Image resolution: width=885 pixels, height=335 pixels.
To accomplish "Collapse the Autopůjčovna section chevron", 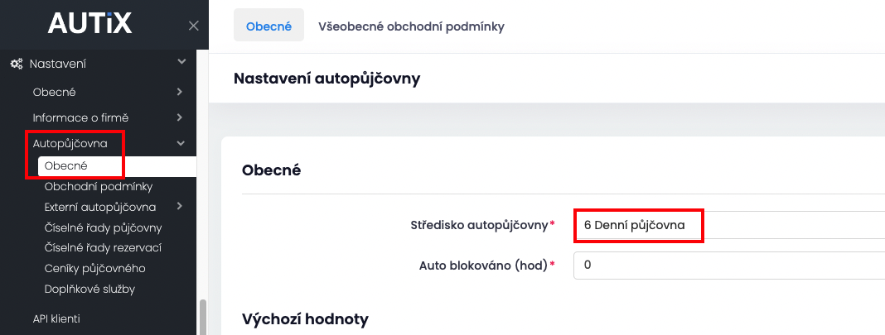I will coord(181,143).
